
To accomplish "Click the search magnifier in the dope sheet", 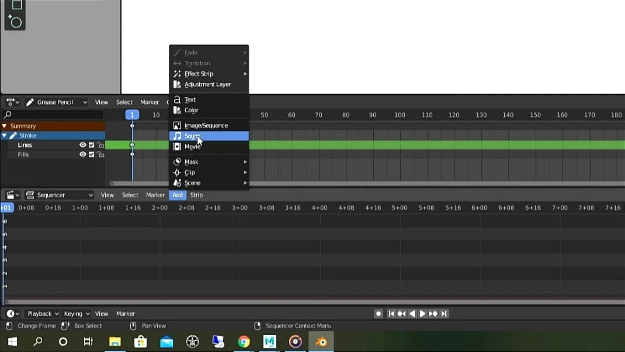I will pyautogui.click(x=7, y=115).
